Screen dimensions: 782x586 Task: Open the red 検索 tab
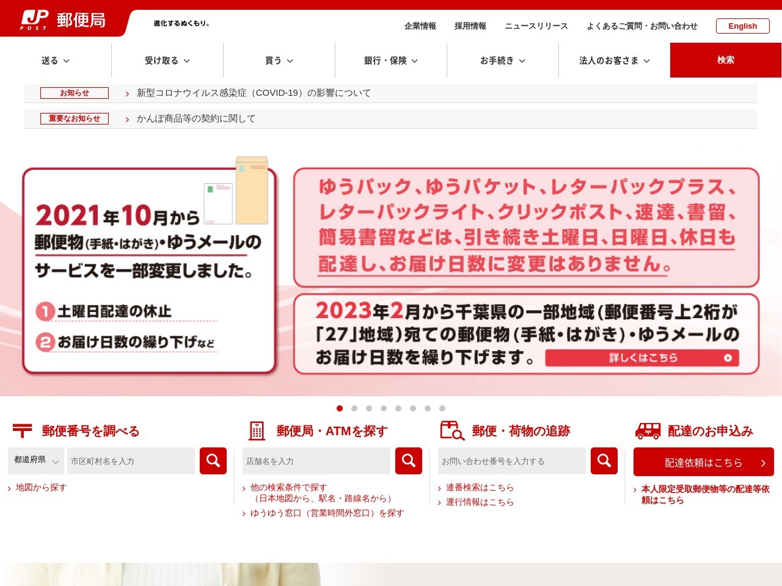[726, 60]
